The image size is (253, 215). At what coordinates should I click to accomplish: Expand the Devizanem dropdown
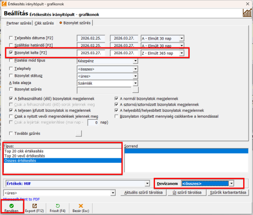pos(231,184)
